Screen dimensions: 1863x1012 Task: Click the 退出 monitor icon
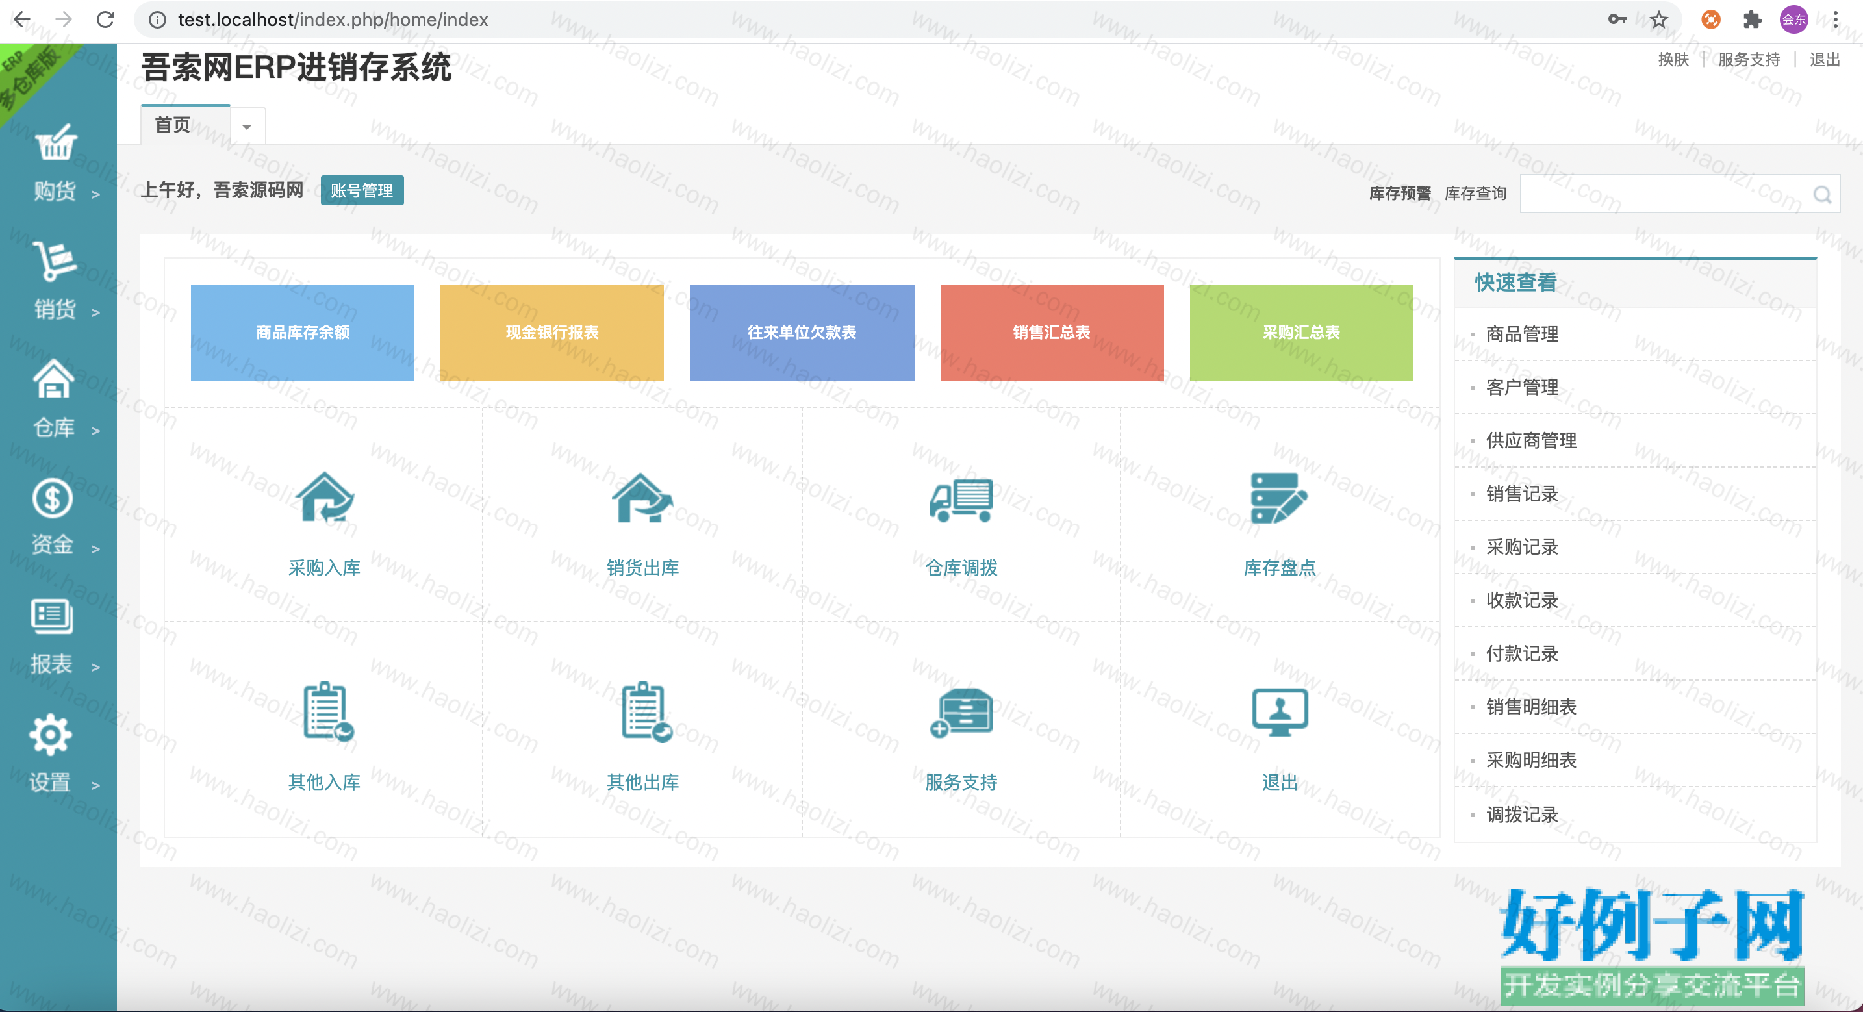pos(1280,712)
